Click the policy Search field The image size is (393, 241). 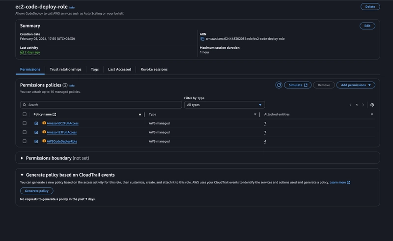[101, 105]
